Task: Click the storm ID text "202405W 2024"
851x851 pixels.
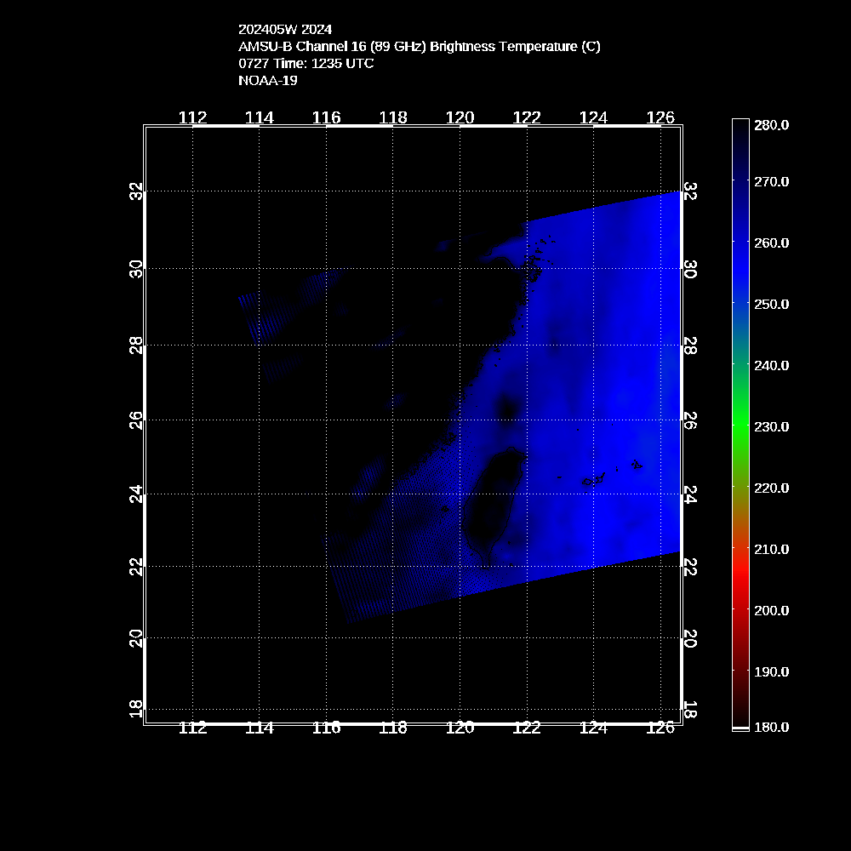Action: [285, 29]
